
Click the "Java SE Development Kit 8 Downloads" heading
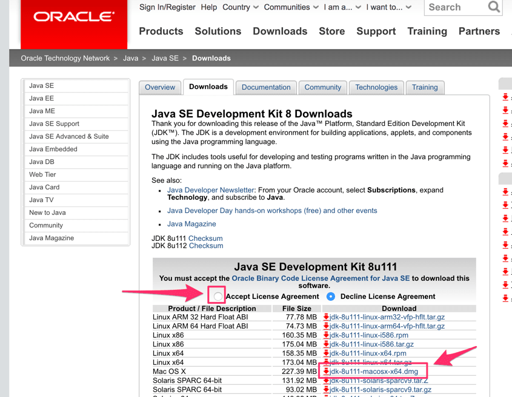(x=251, y=114)
